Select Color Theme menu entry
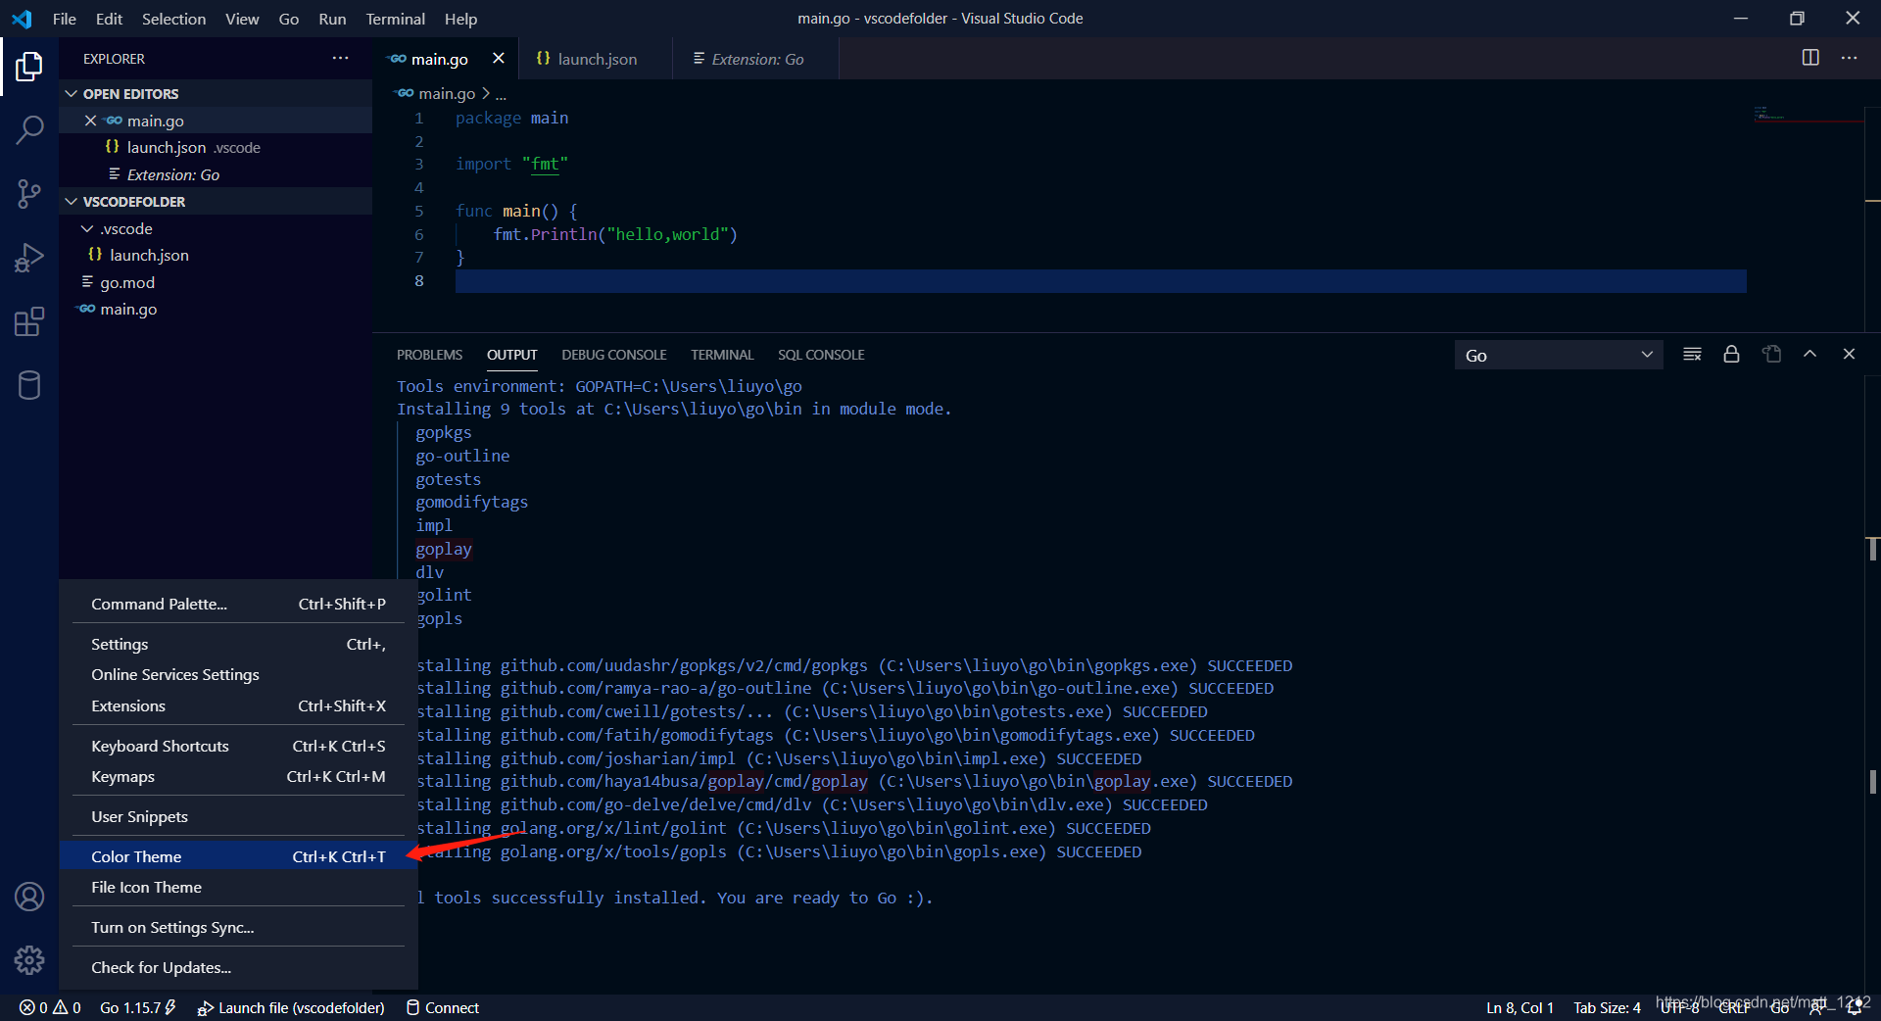 (x=238, y=856)
